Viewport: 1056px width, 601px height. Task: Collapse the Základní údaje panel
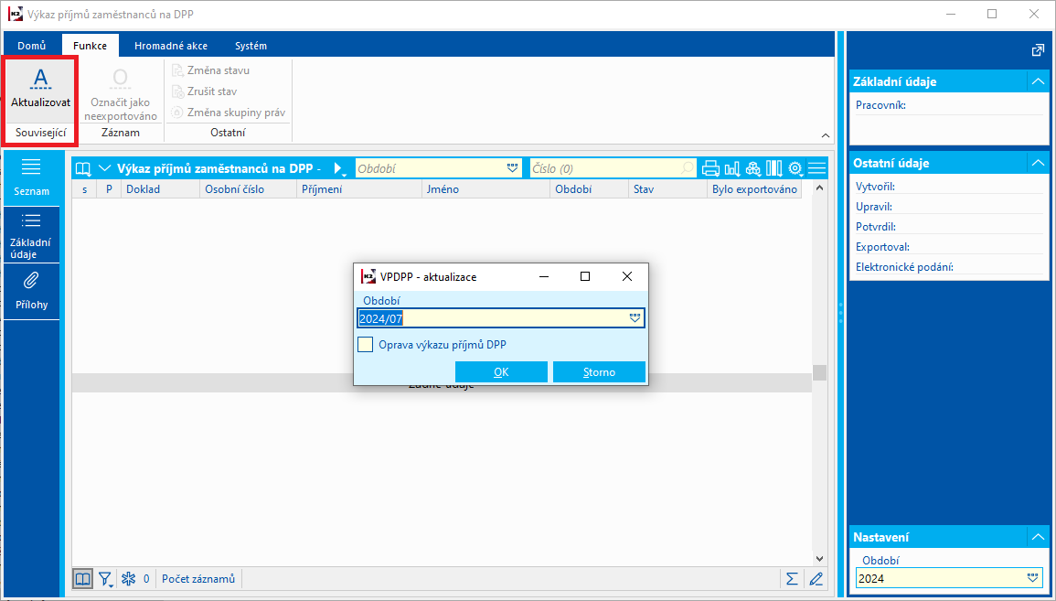1037,81
